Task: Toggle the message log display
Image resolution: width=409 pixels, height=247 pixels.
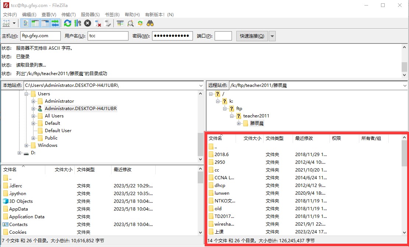Action: tap(25, 23)
